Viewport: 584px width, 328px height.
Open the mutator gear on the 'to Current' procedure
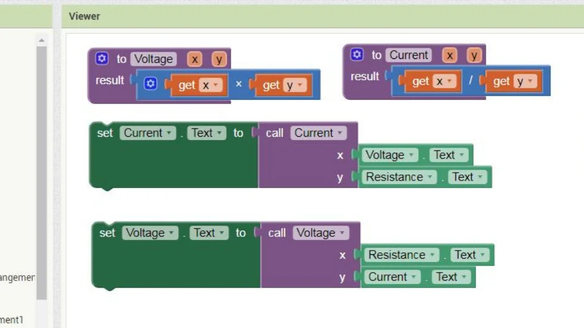pyautogui.click(x=357, y=55)
